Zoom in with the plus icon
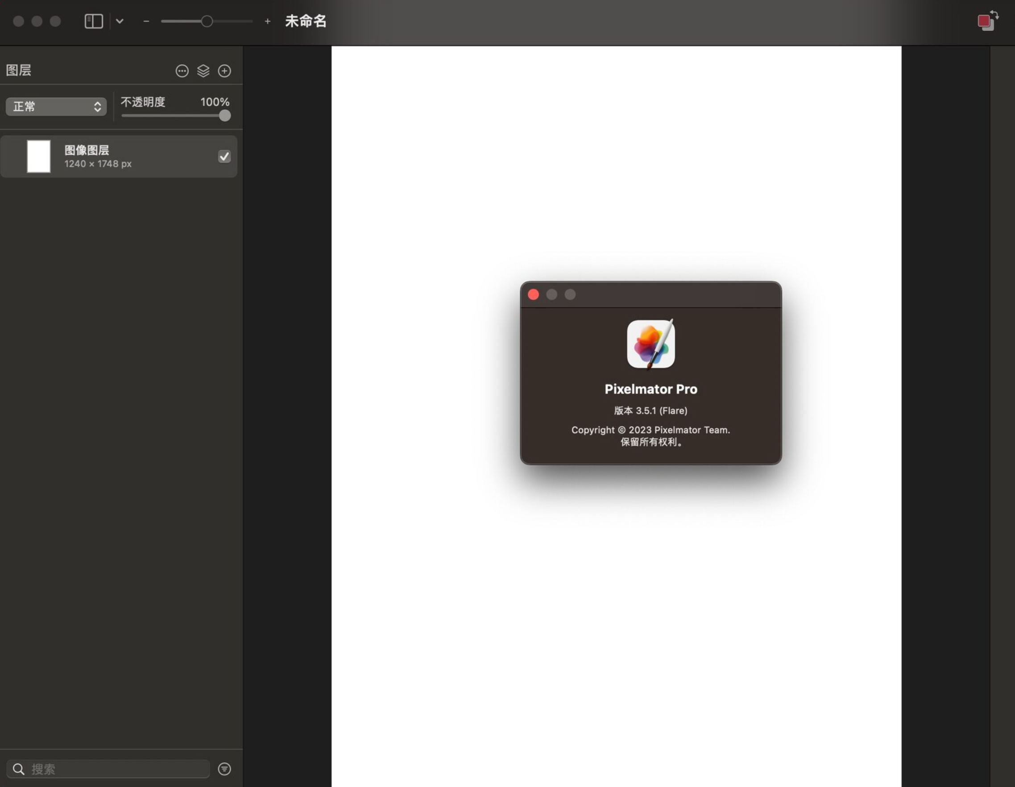The width and height of the screenshot is (1015, 787). click(x=267, y=21)
